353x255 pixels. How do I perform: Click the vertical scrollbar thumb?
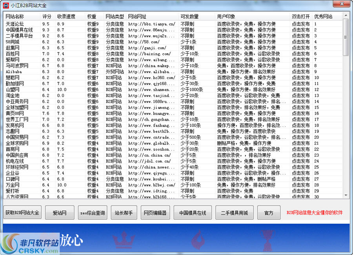pyautogui.click(x=346, y=37)
